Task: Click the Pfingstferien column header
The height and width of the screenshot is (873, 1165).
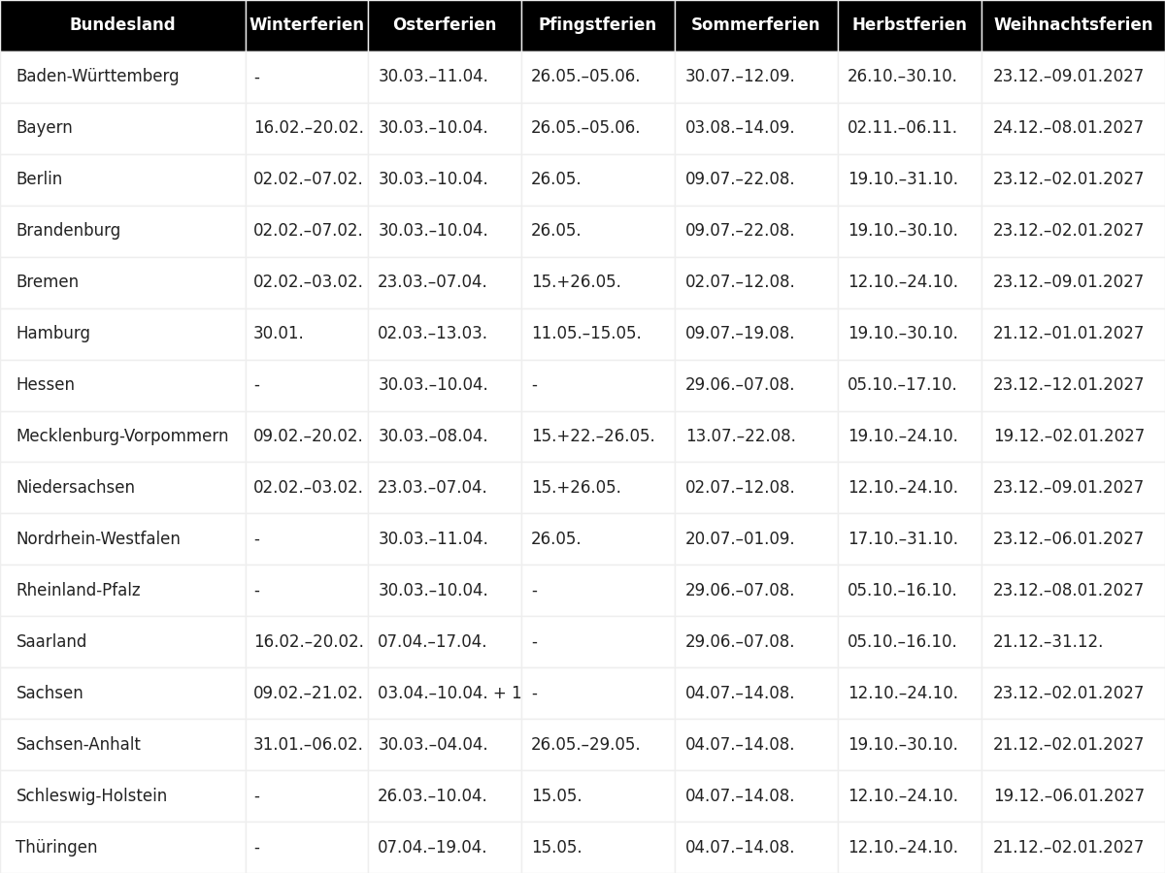Action: 598,25
